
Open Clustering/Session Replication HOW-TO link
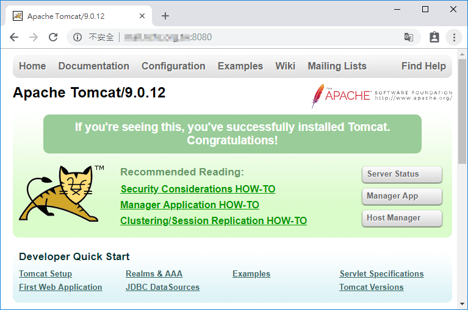[x=214, y=220]
